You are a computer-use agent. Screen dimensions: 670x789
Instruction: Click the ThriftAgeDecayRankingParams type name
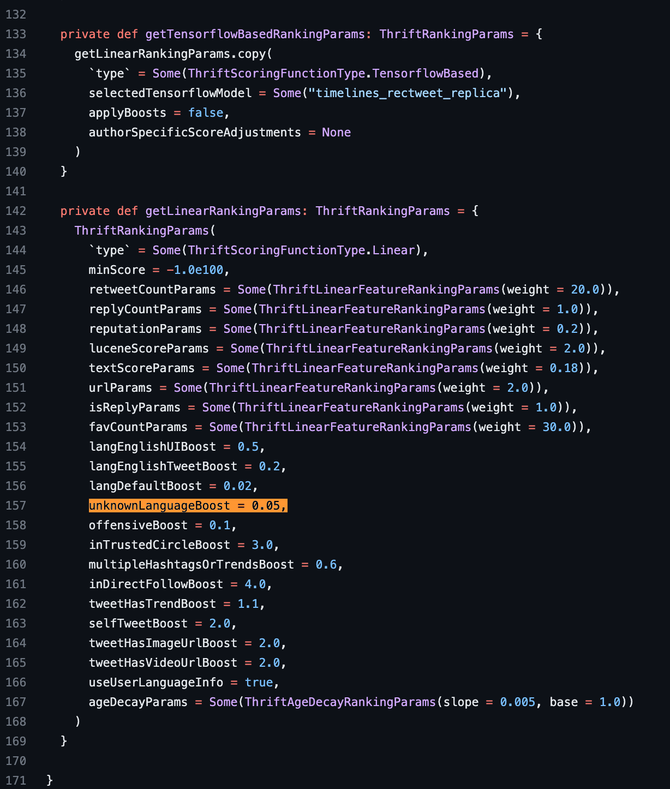point(340,702)
